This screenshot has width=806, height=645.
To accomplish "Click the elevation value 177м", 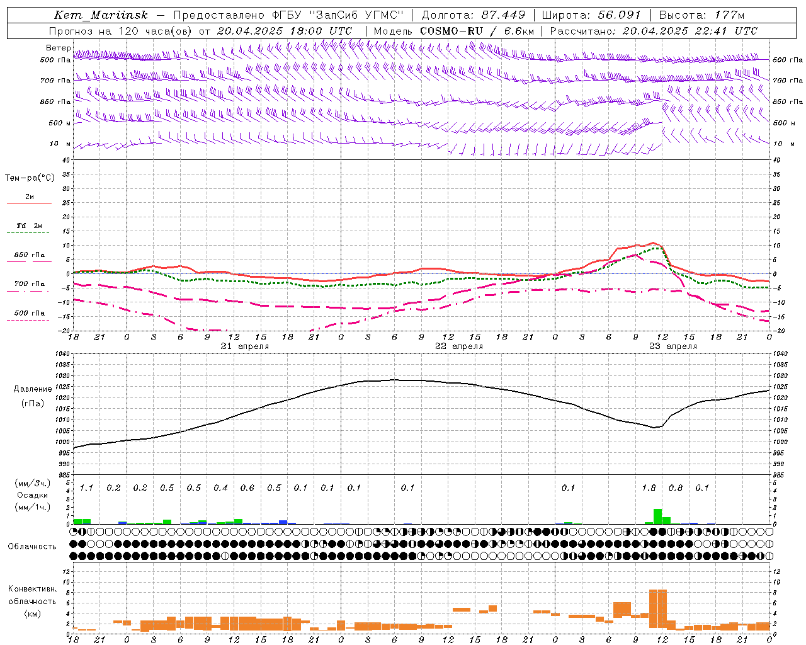I will (x=730, y=15).
